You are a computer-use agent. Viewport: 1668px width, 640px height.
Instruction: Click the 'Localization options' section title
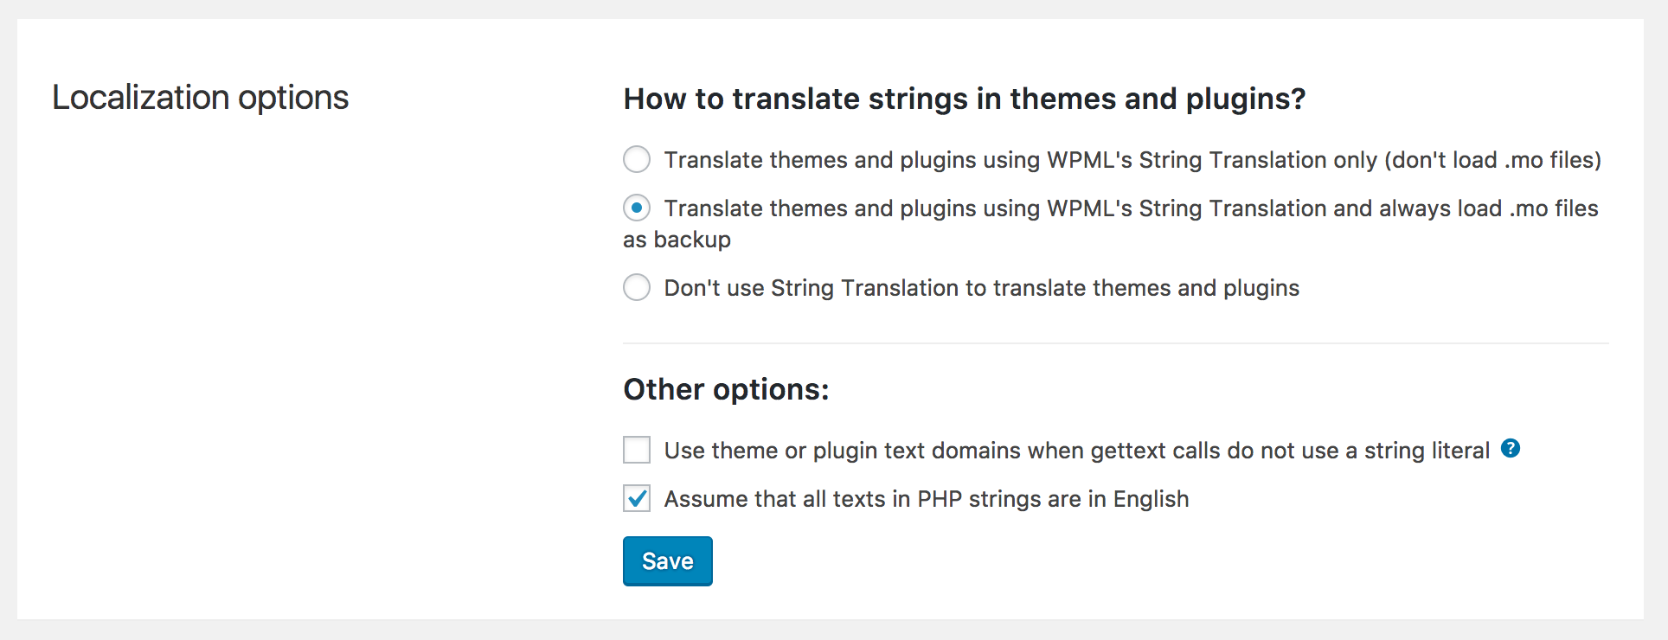coord(200,98)
